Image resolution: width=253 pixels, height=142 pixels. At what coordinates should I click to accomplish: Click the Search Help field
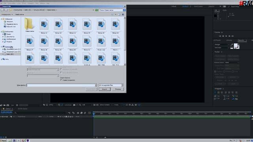235,6
